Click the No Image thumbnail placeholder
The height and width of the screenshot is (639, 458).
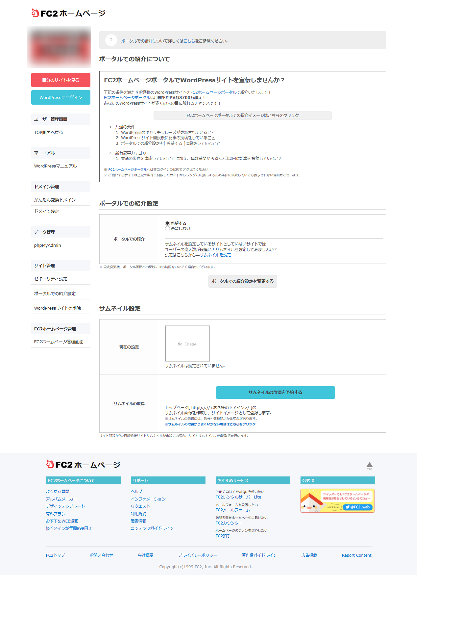pos(187,344)
